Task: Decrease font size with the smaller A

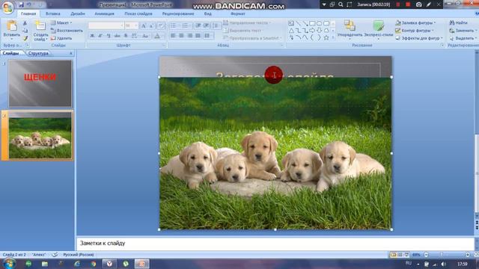Action: (x=151, y=26)
